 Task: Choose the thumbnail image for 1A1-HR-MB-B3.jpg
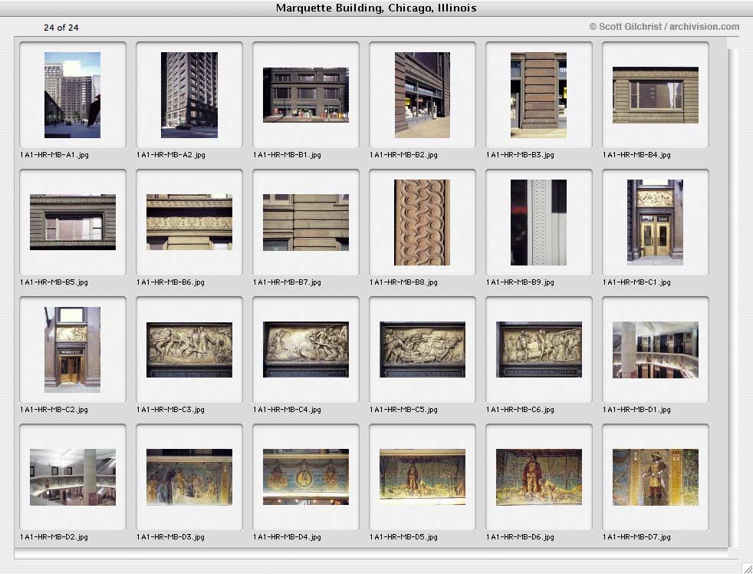(539, 95)
